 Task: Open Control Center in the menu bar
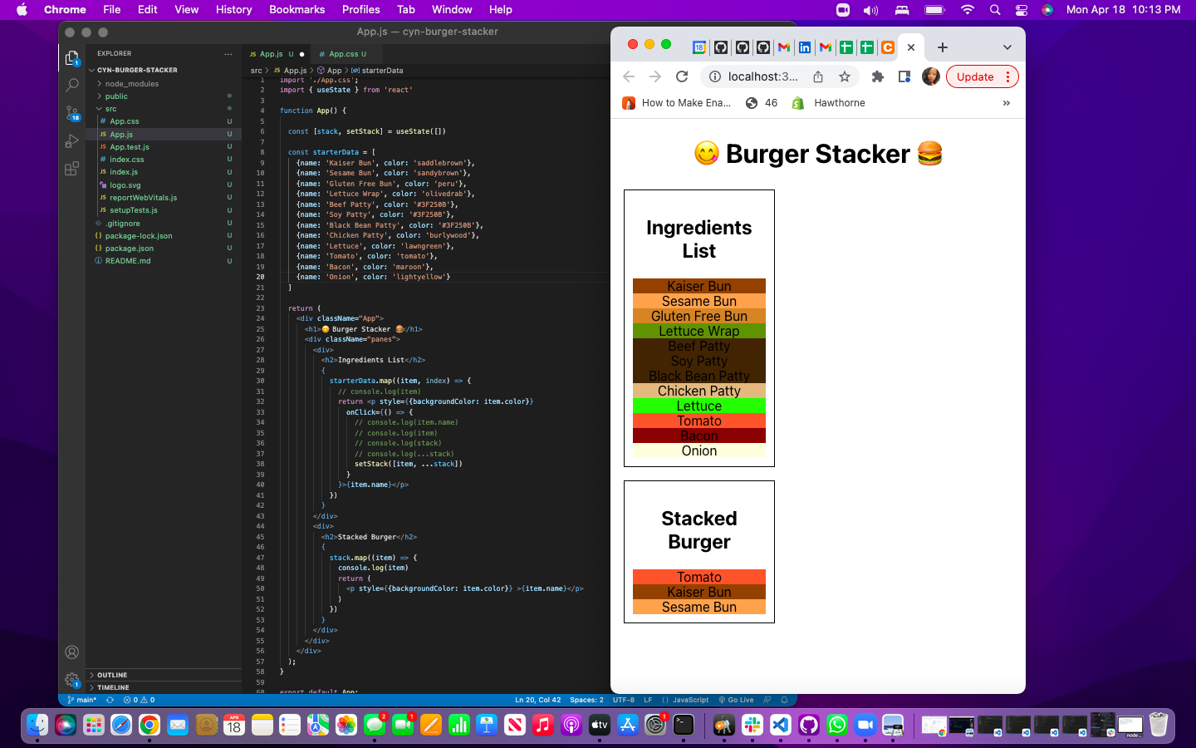1021,10
